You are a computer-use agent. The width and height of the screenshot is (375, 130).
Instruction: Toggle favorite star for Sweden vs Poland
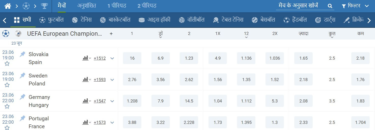[7, 85]
